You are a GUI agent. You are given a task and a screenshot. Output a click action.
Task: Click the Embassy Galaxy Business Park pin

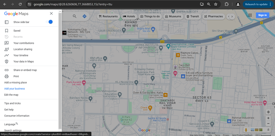pyautogui.click(x=153, y=78)
